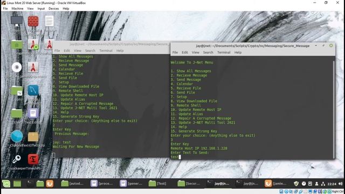
Task: Launch the terminal from panel launcher
Action: coord(30,183)
